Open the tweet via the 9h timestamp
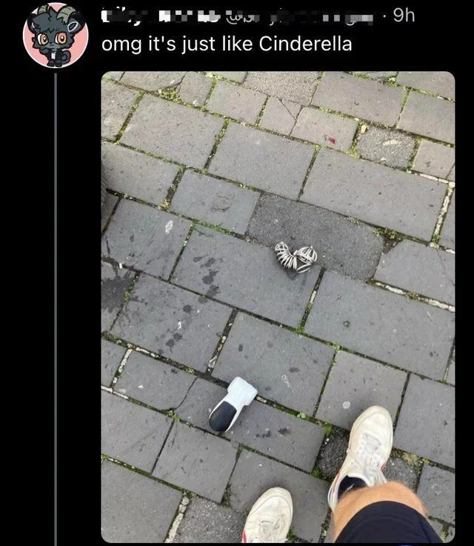 click(404, 16)
